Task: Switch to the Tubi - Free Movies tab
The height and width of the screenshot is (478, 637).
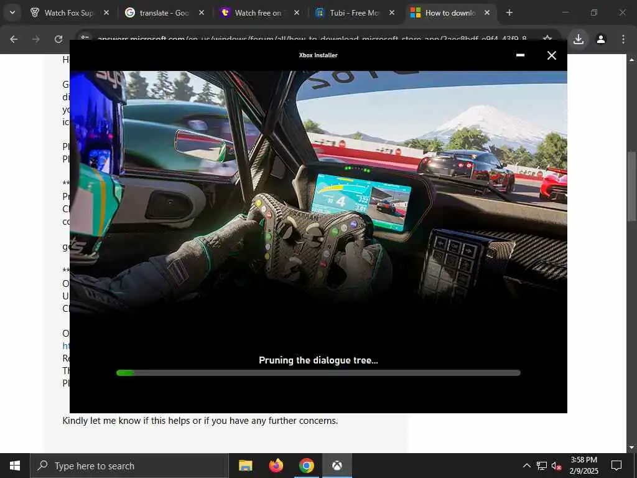Action: 354,13
